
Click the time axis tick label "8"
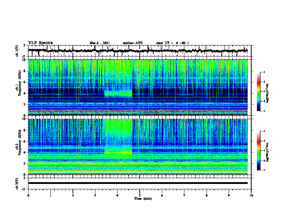207,195
